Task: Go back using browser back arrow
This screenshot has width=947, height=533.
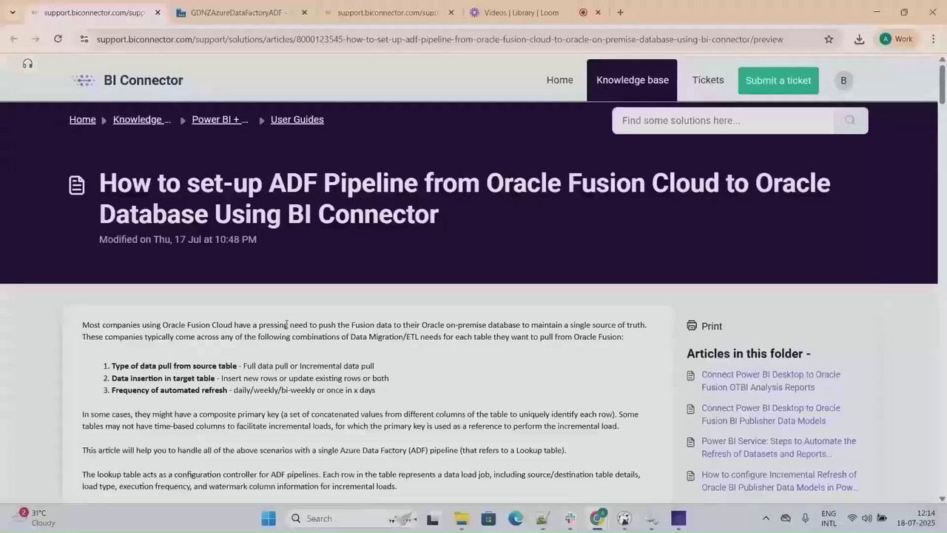Action: coord(14,39)
